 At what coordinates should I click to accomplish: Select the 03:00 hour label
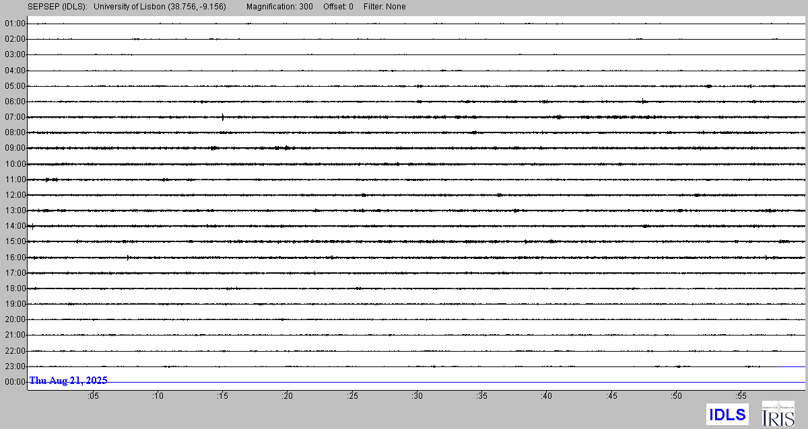(x=15, y=54)
